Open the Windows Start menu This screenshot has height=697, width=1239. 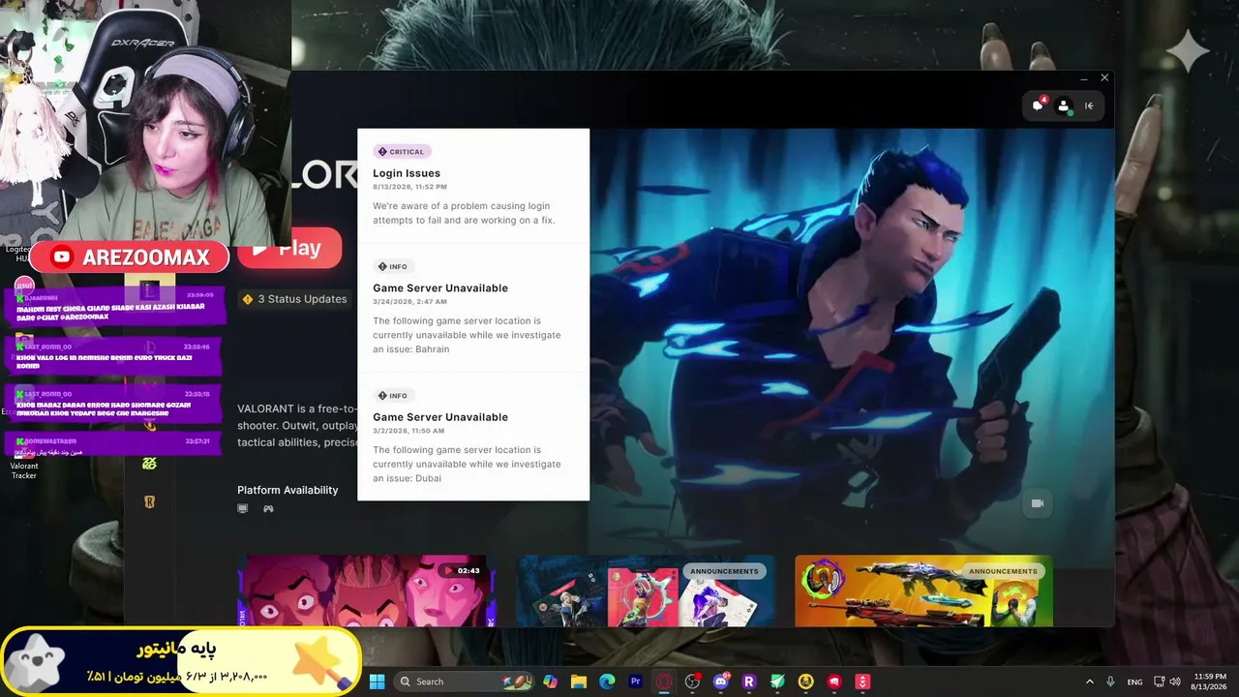377,682
